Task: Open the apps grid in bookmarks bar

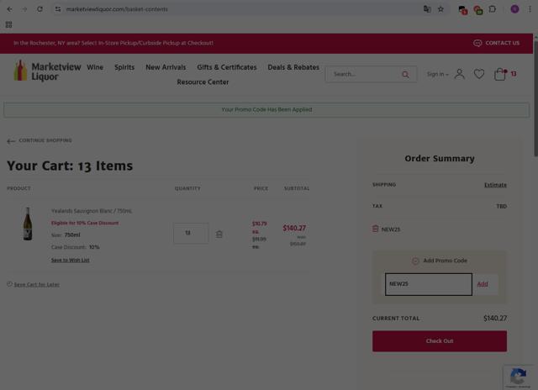Action: pos(9,24)
